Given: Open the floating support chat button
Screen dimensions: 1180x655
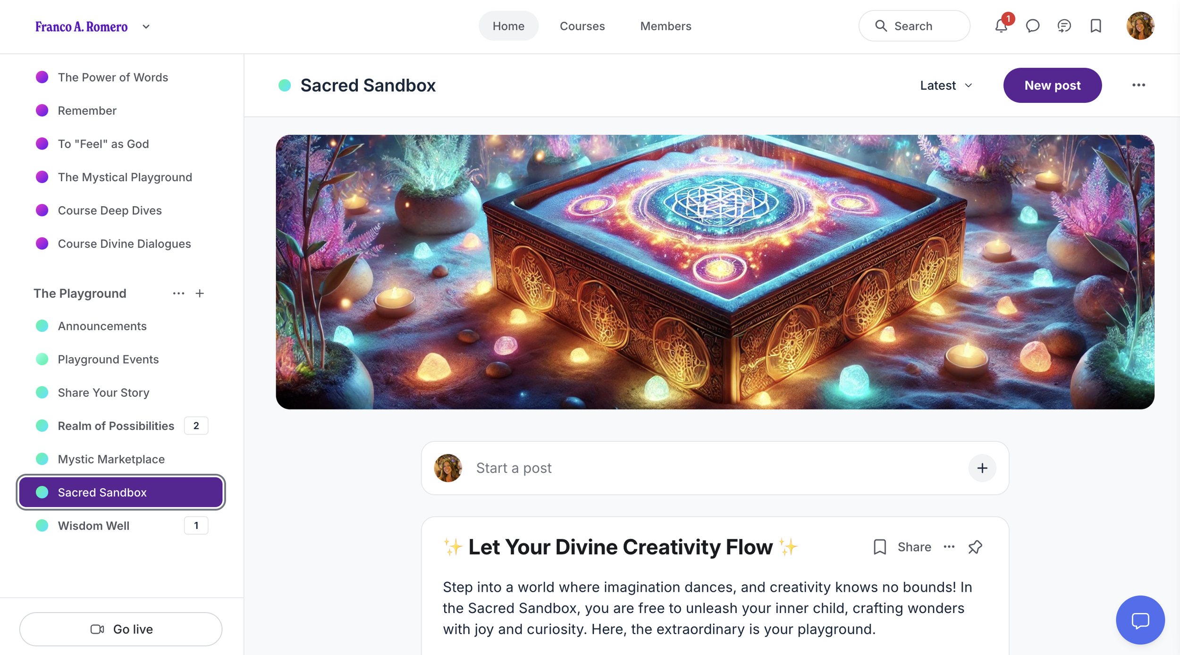Looking at the screenshot, I should [x=1140, y=620].
